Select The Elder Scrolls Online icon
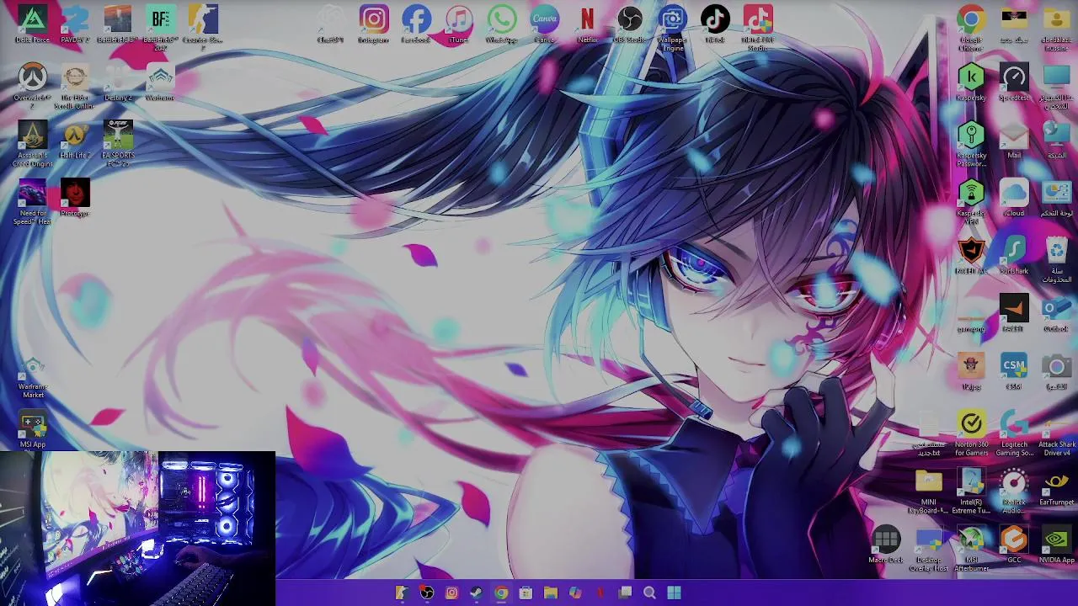The image size is (1078, 606). (x=75, y=84)
